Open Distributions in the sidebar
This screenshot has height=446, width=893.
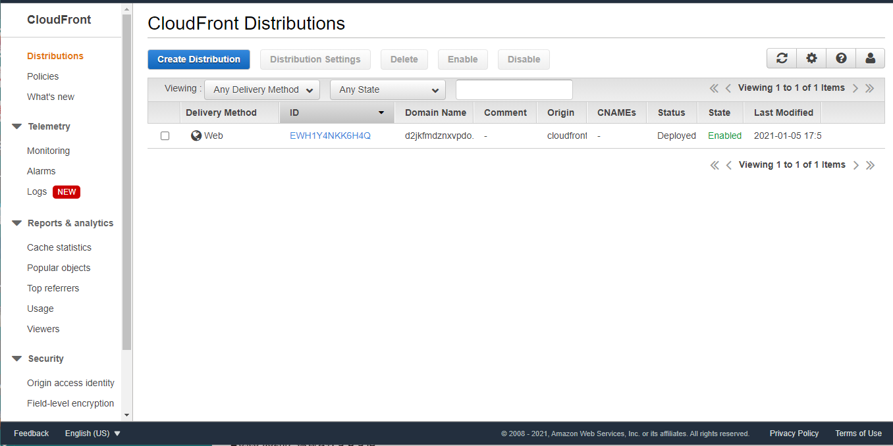coord(55,56)
